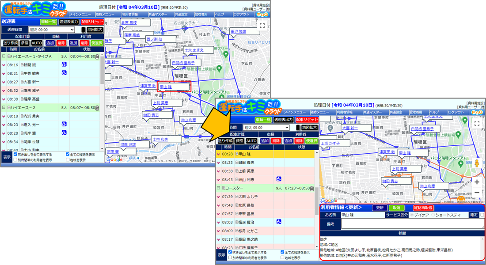Viewport: 486px width, 265px height.
Task: Enable 別時間帯の利用者を表示 in the back window
Action: (15, 160)
